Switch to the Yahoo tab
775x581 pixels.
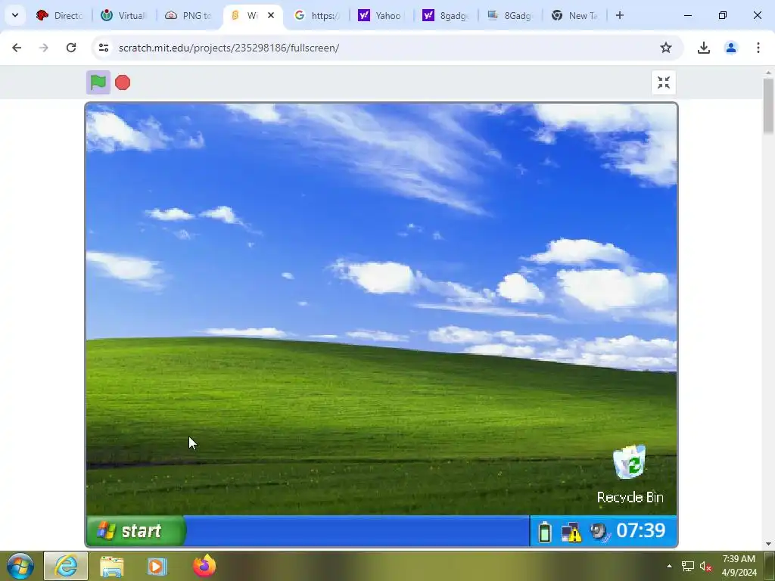pyautogui.click(x=381, y=15)
